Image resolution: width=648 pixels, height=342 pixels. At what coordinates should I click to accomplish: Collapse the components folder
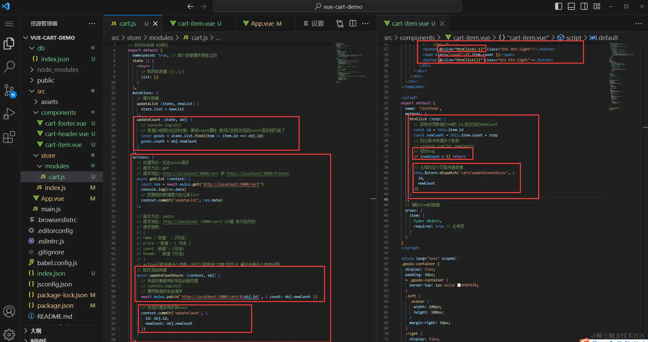pyautogui.click(x=62, y=112)
